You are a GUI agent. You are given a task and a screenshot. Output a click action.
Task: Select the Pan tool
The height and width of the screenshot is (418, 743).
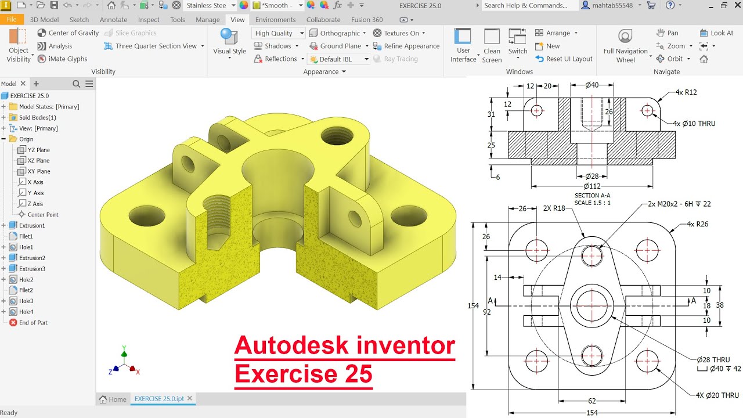(x=667, y=33)
